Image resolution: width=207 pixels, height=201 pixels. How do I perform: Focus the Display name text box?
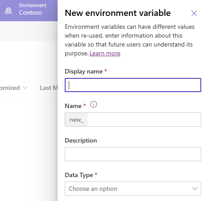[x=133, y=85]
